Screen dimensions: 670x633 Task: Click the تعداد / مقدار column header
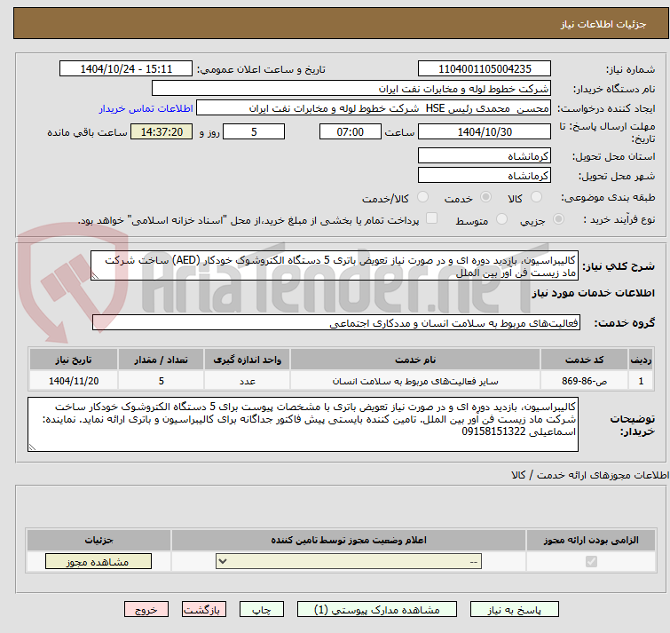click(x=162, y=360)
